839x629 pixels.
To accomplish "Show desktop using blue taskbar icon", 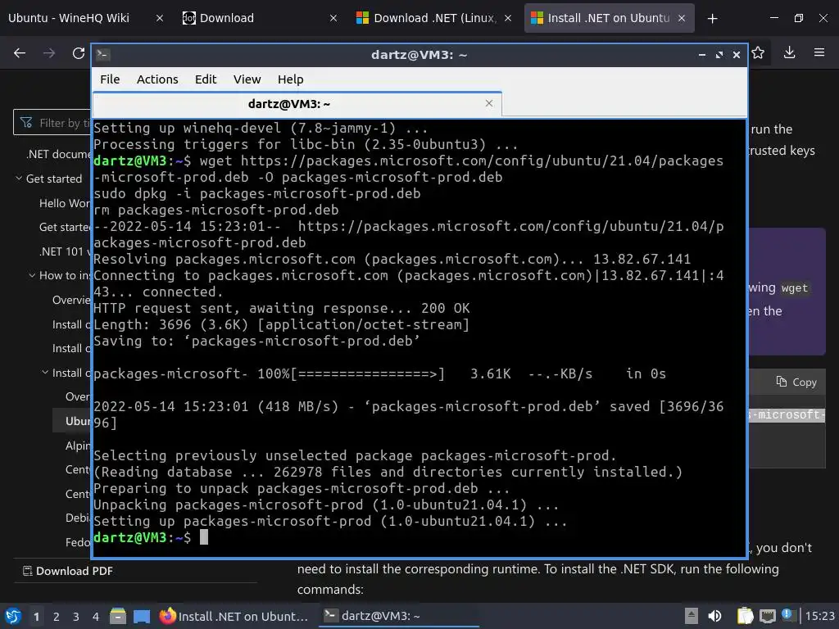I will pos(142,616).
